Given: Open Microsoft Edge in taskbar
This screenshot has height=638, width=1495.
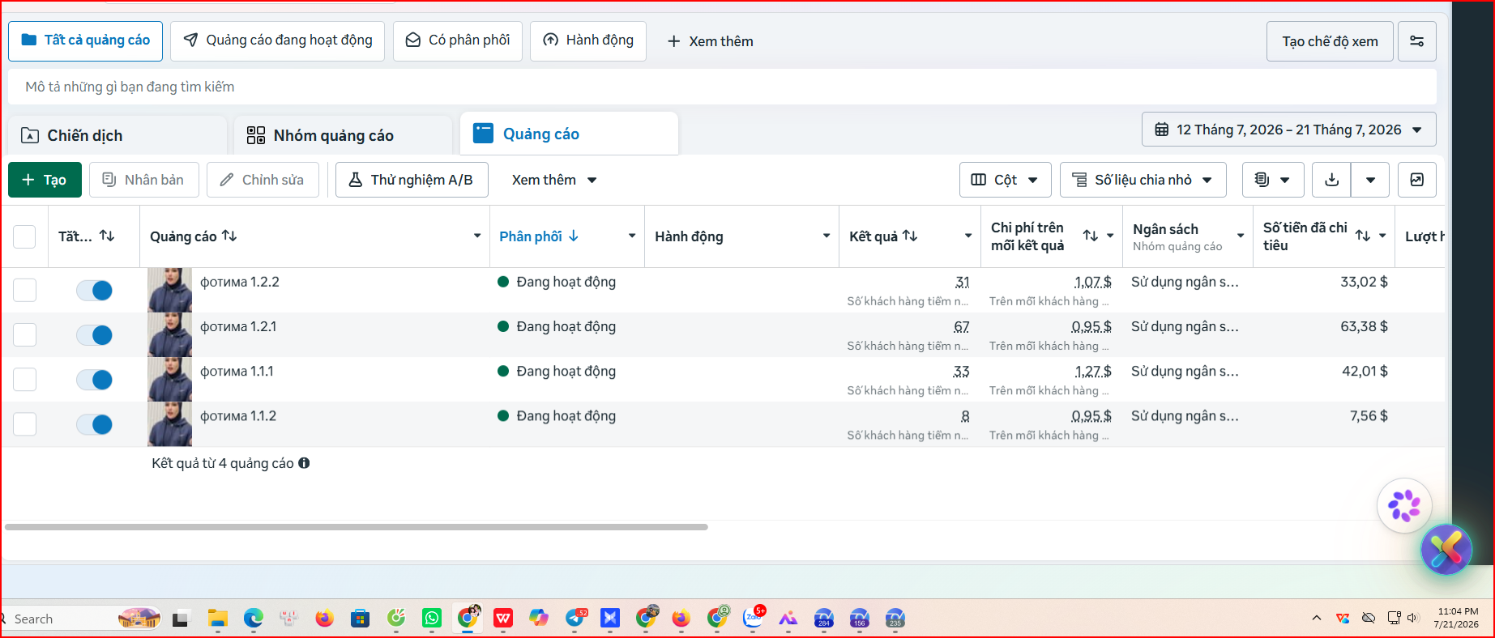Looking at the screenshot, I should 254,619.
